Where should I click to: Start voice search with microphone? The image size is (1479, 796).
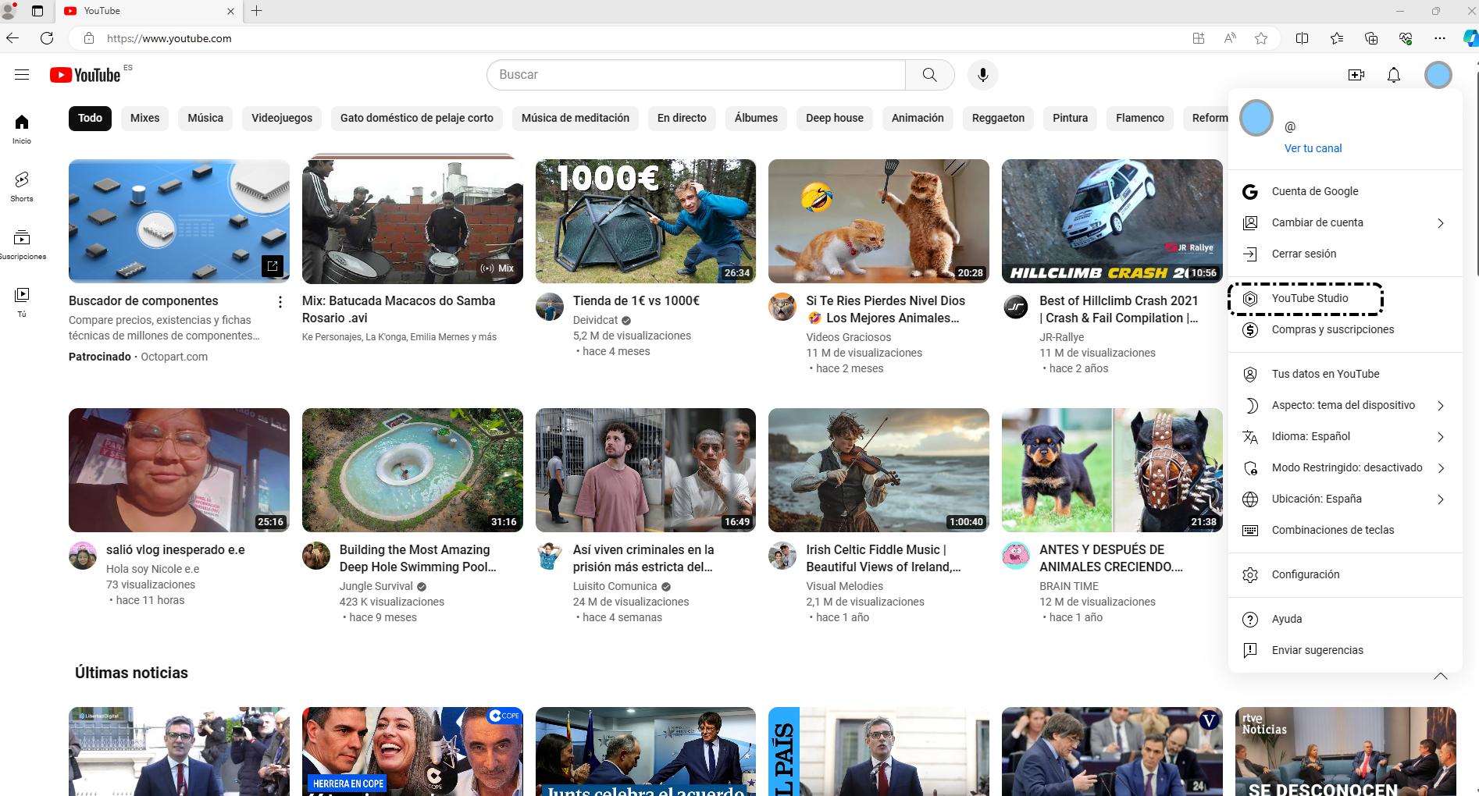coord(983,75)
